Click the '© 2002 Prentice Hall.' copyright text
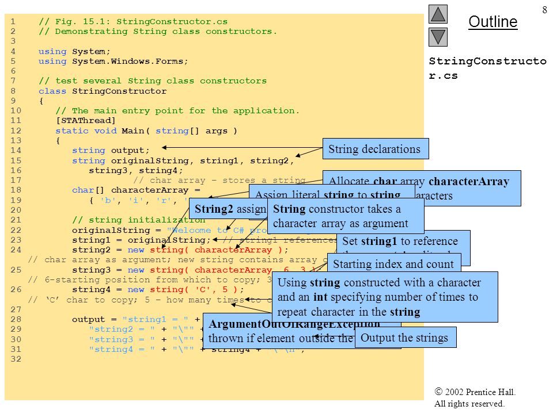Image resolution: width=553 pixels, height=414 pixels. 475,392
